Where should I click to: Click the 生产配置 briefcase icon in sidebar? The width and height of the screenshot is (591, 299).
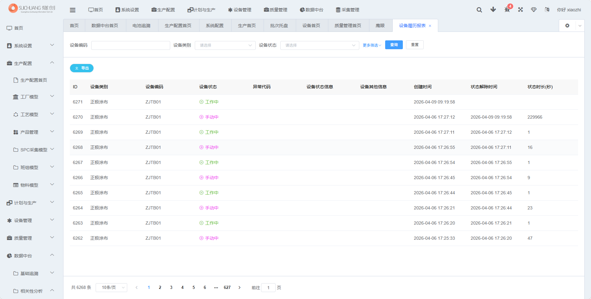click(x=9, y=63)
